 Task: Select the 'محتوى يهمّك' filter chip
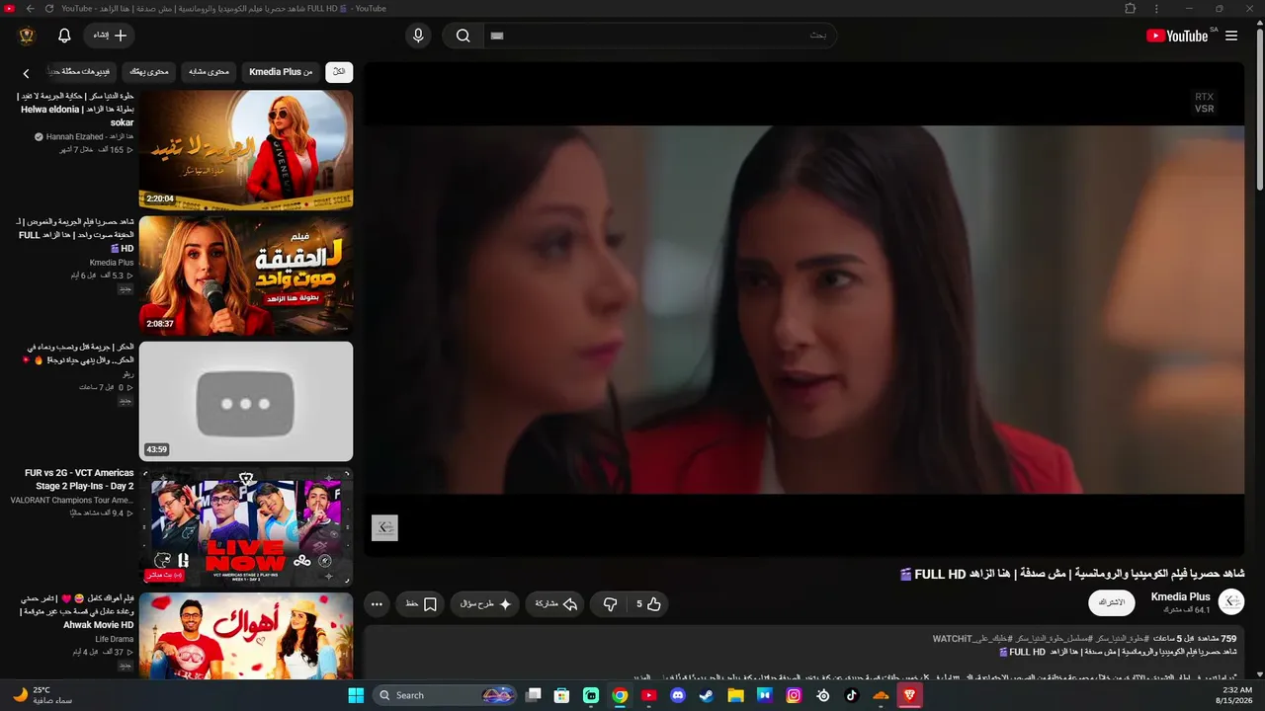[x=149, y=72]
